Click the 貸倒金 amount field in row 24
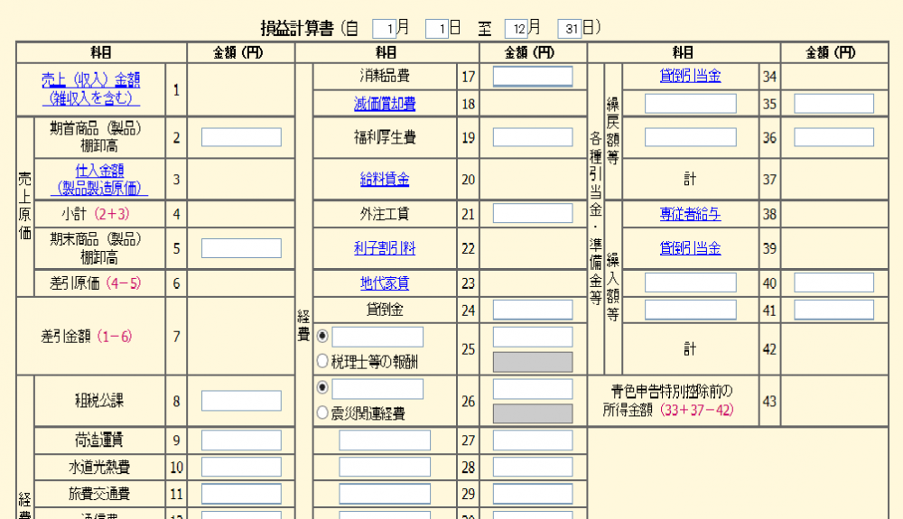 coord(533,310)
